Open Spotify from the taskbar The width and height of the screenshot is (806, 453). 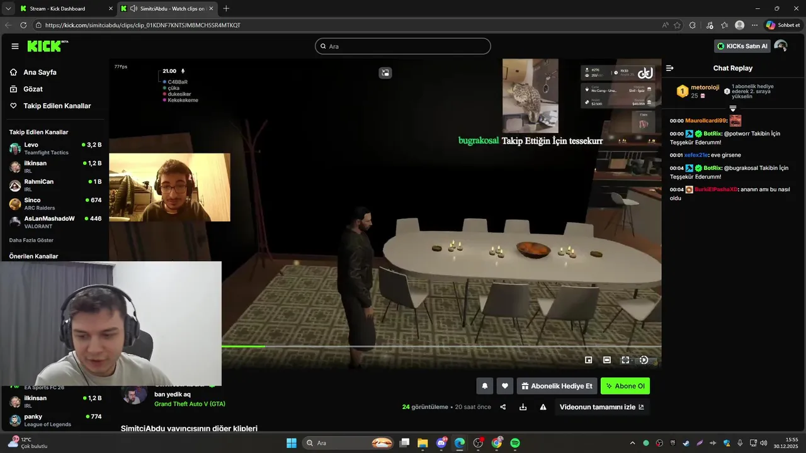coord(515,443)
